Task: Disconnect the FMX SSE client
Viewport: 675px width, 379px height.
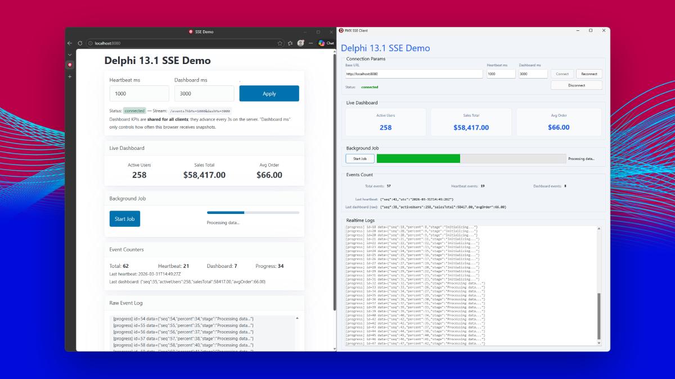Action: (x=577, y=85)
